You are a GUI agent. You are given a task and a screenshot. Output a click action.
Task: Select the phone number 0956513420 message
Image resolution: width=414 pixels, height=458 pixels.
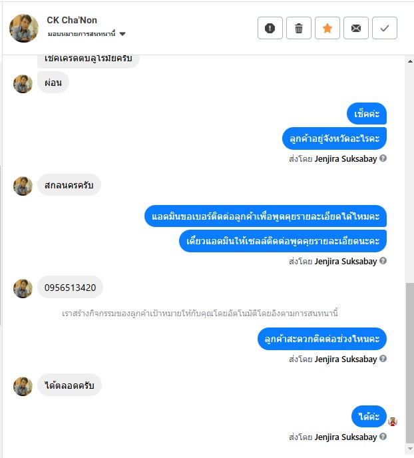(70, 288)
